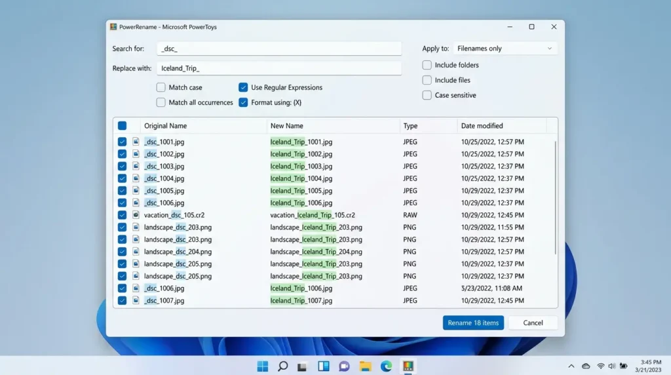
Task: Open taskbar clock showing 3:45 PM
Action: click(x=648, y=366)
